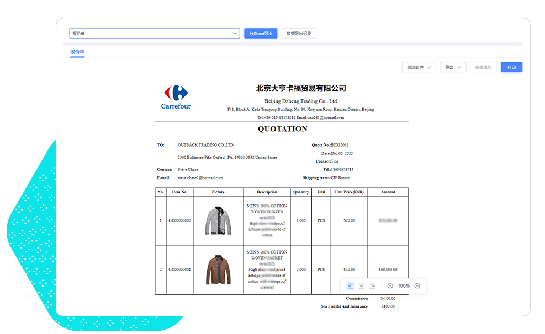
Task: Zoom in the quotation preview
Action: (x=417, y=286)
